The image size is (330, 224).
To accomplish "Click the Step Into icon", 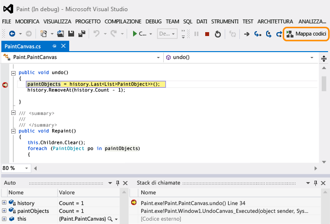I will (x=257, y=34).
